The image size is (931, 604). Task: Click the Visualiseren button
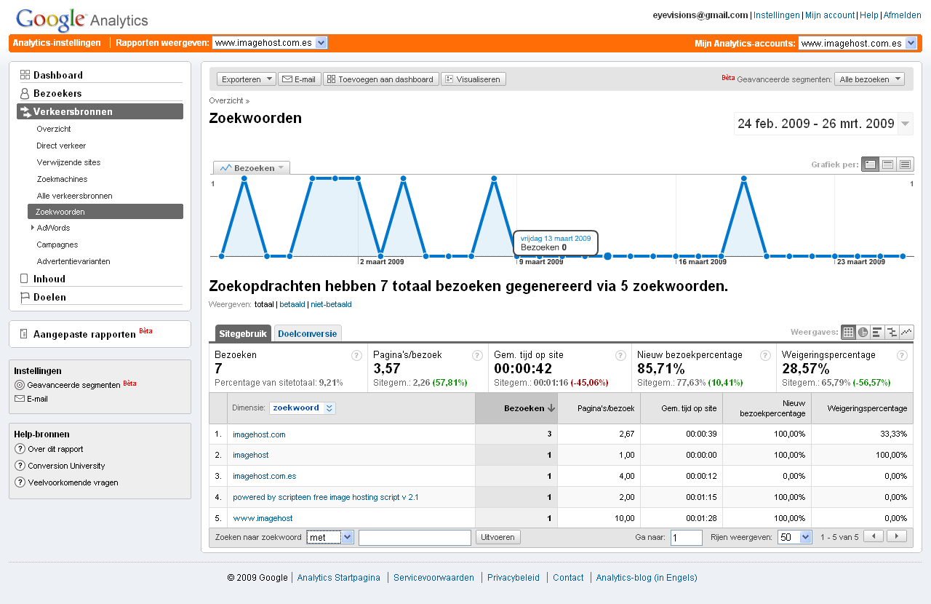[x=474, y=79]
